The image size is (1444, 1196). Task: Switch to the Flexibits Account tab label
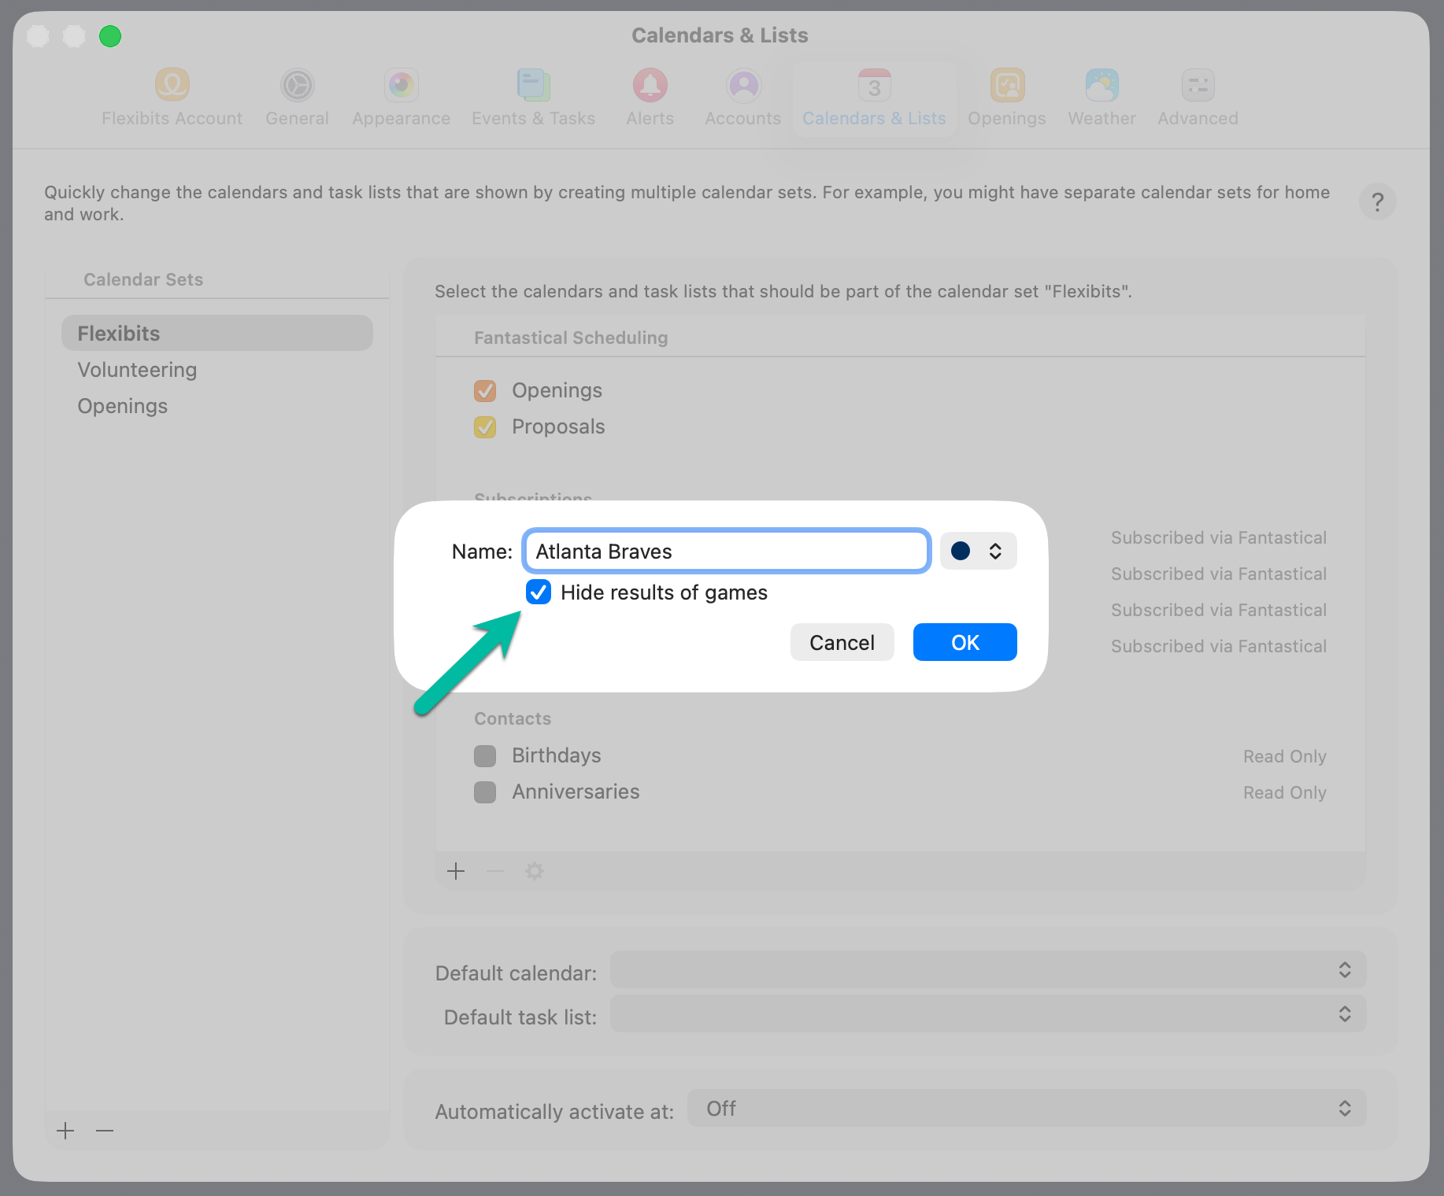(x=172, y=118)
